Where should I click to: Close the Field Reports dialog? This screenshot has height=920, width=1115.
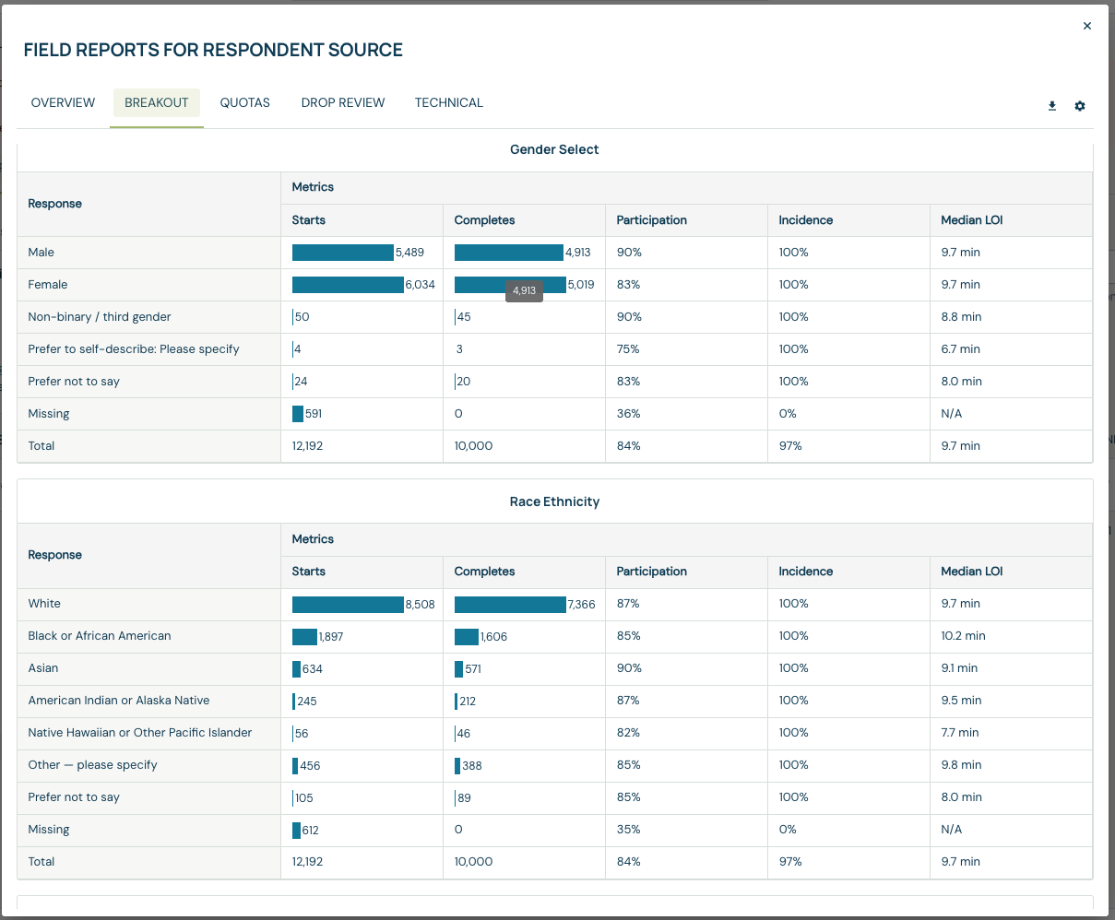[1087, 26]
